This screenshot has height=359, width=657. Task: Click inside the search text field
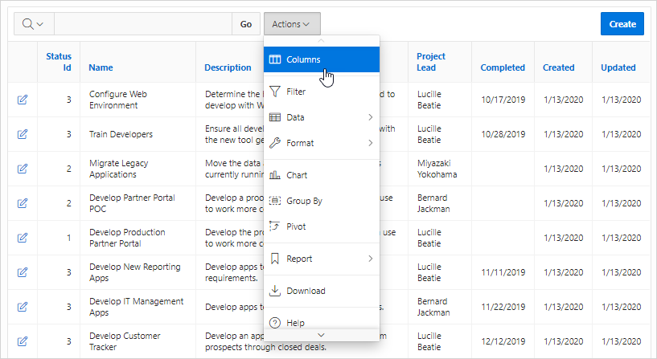pyautogui.click(x=143, y=24)
